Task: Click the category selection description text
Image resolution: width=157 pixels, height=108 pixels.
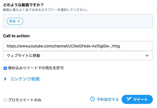Action: pyautogui.click(x=46, y=10)
